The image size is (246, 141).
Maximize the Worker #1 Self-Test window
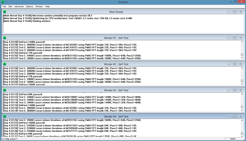[x=235, y=38]
